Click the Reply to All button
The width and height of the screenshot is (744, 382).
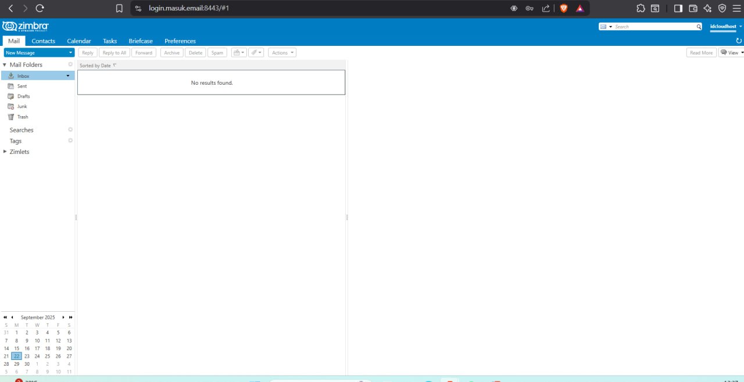[x=114, y=52]
